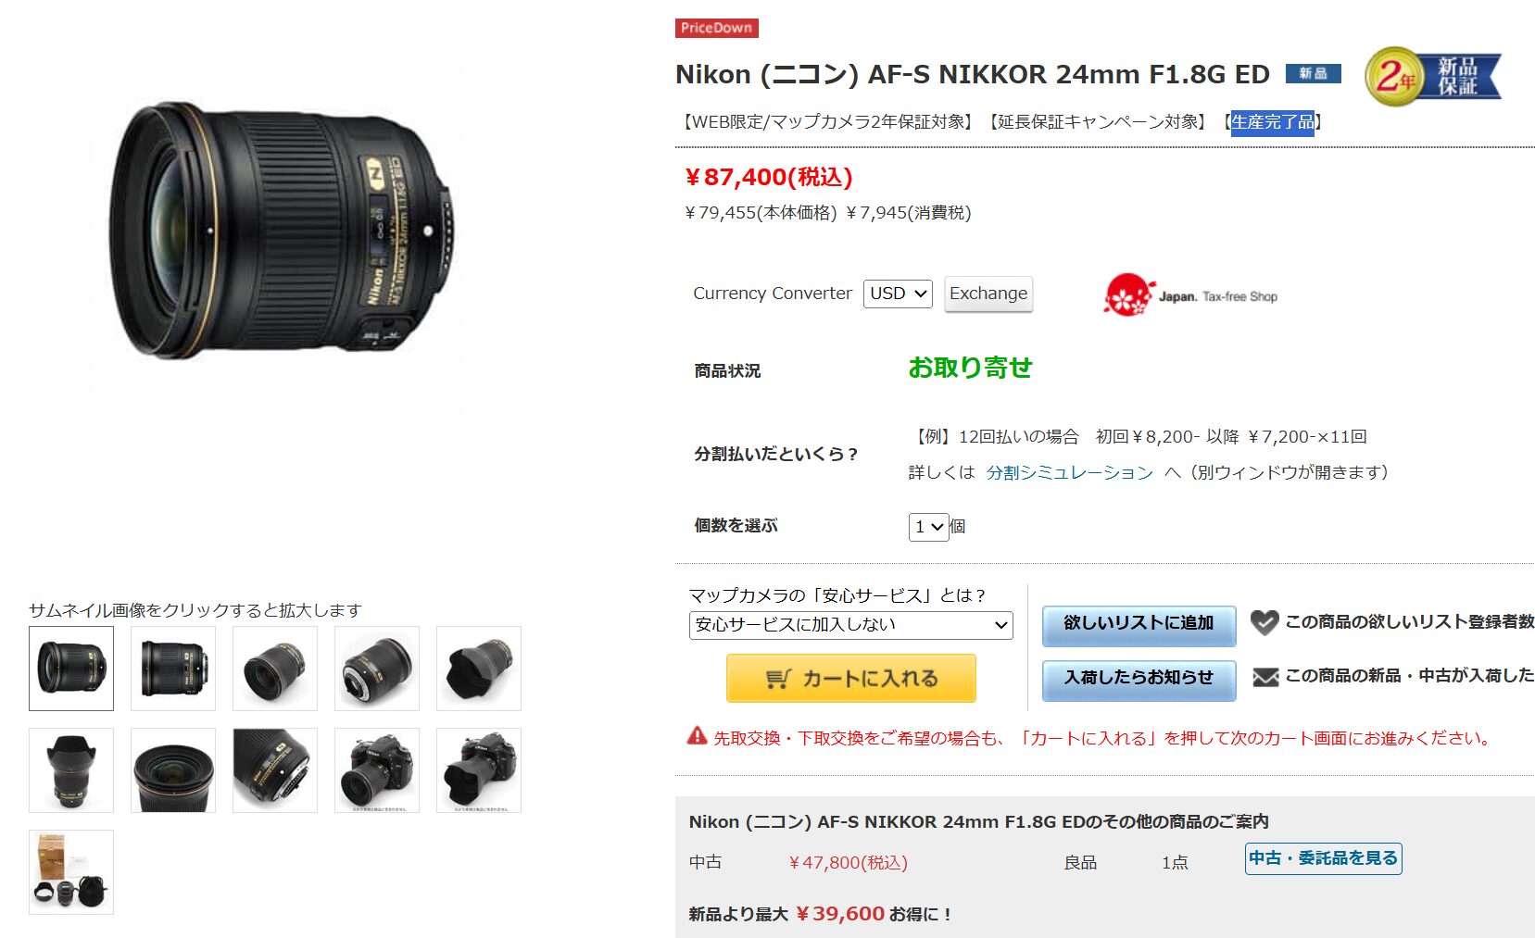
Task: Click the blue 新品 condition badge
Action: 1313,73
